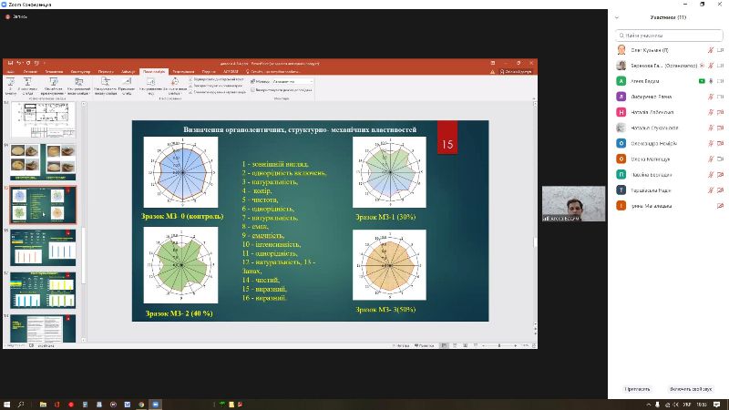Image resolution: width=729 pixels, height=410 pixels.
Task: Click the zoom-out minus in the status bar
Action: (484, 345)
